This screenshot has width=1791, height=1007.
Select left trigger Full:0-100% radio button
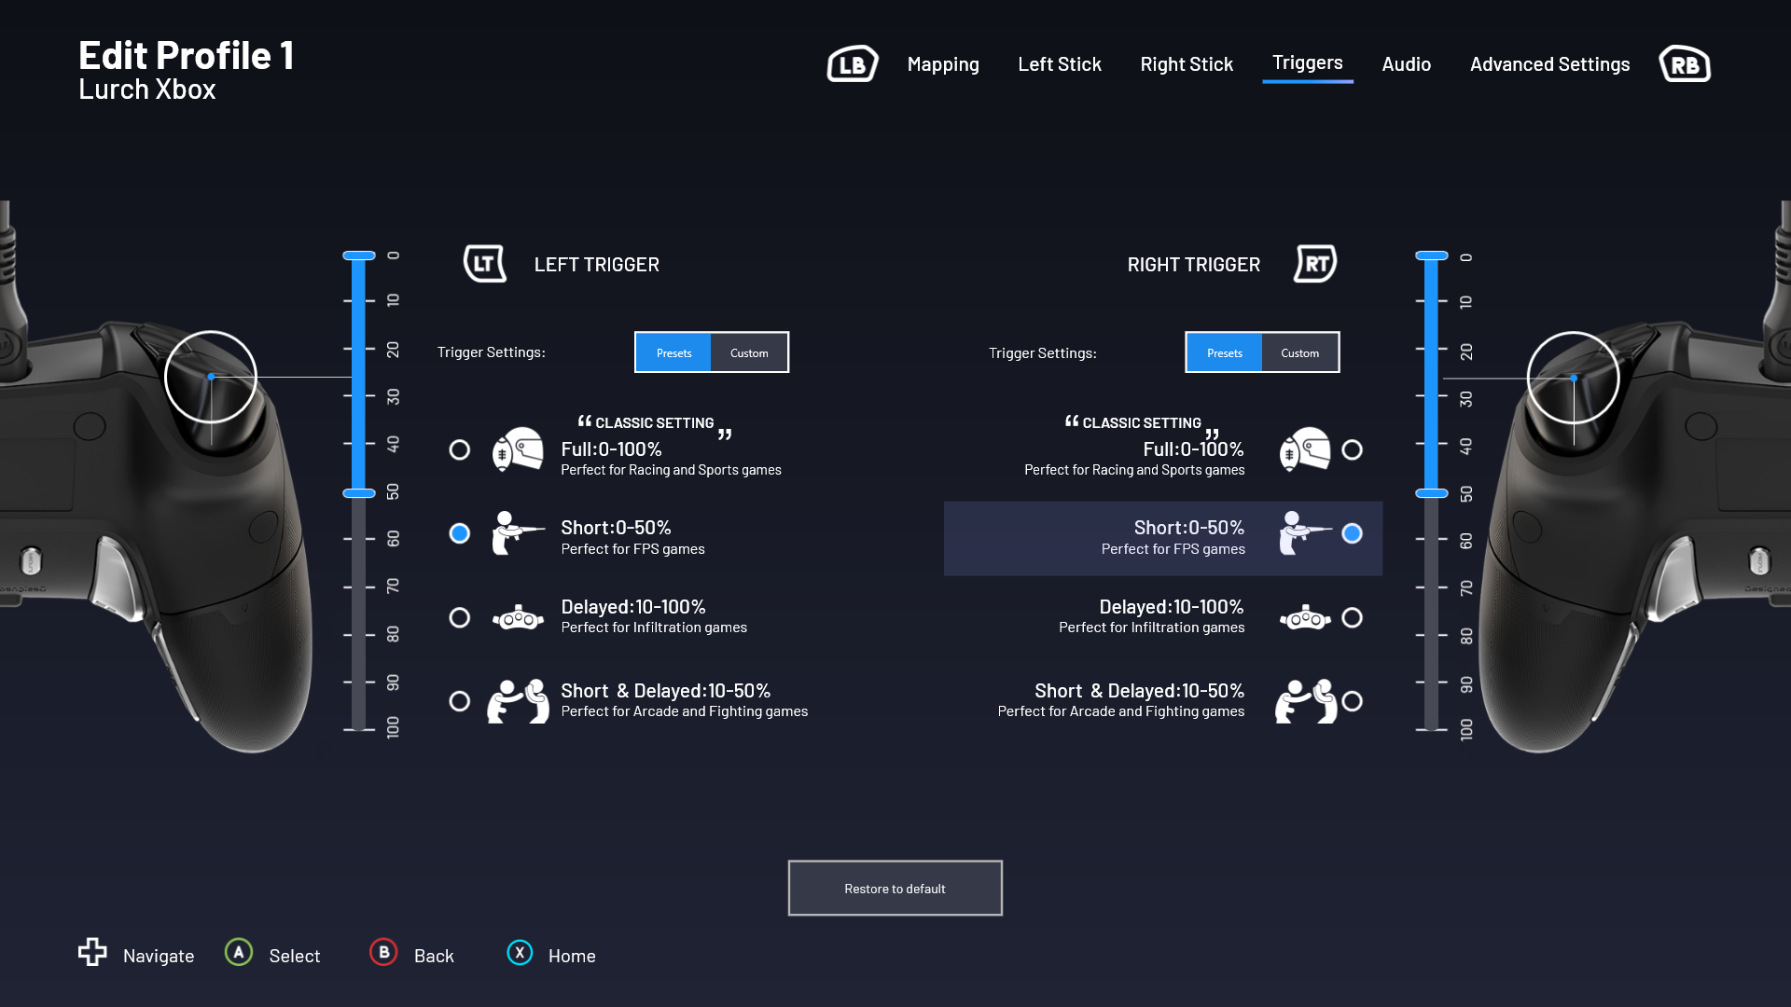pyautogui.click(x=460, y=450)
